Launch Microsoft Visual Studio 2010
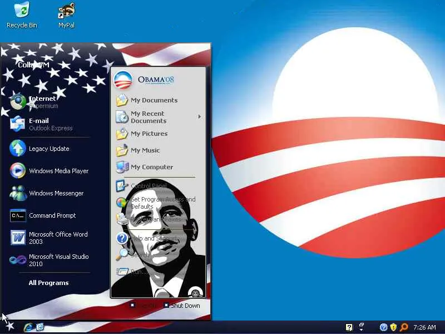Image resolution: width=445 pixels, height=334 pixels. pos(50,260)
